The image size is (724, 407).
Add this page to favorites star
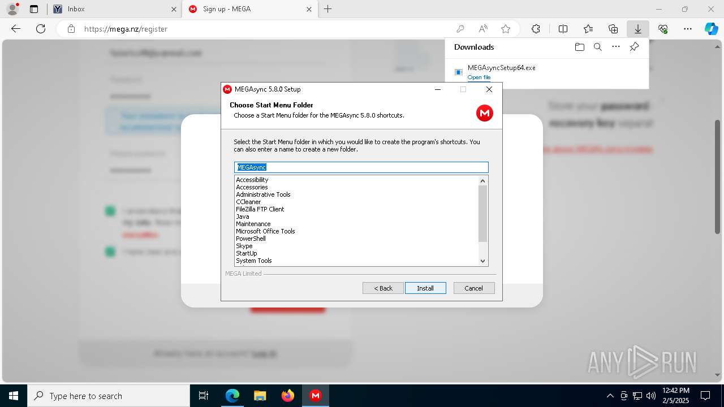[506, 29]
